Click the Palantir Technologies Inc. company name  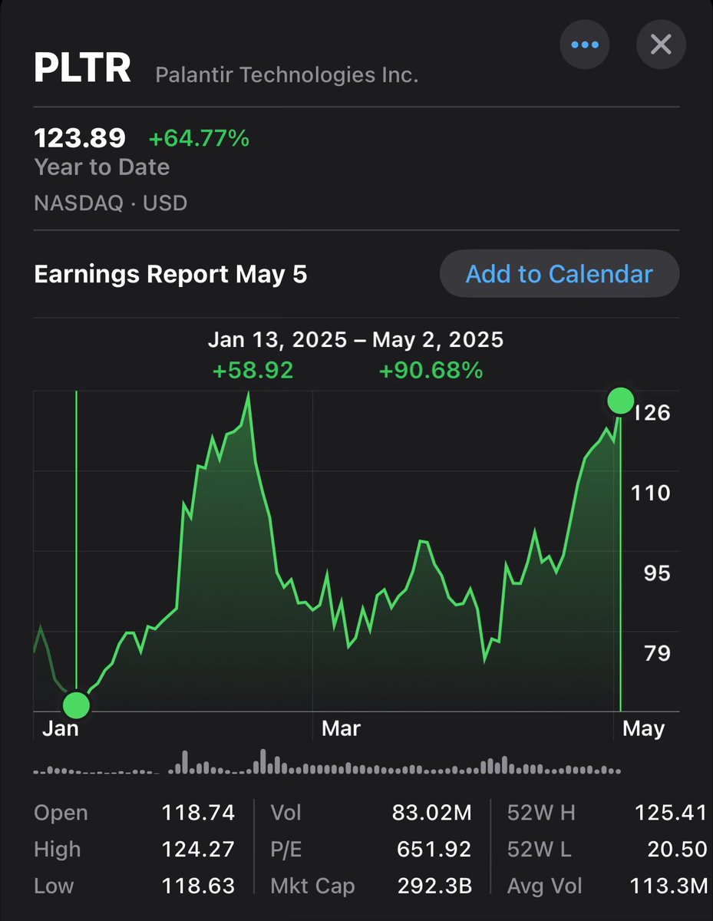coord(287,75)
